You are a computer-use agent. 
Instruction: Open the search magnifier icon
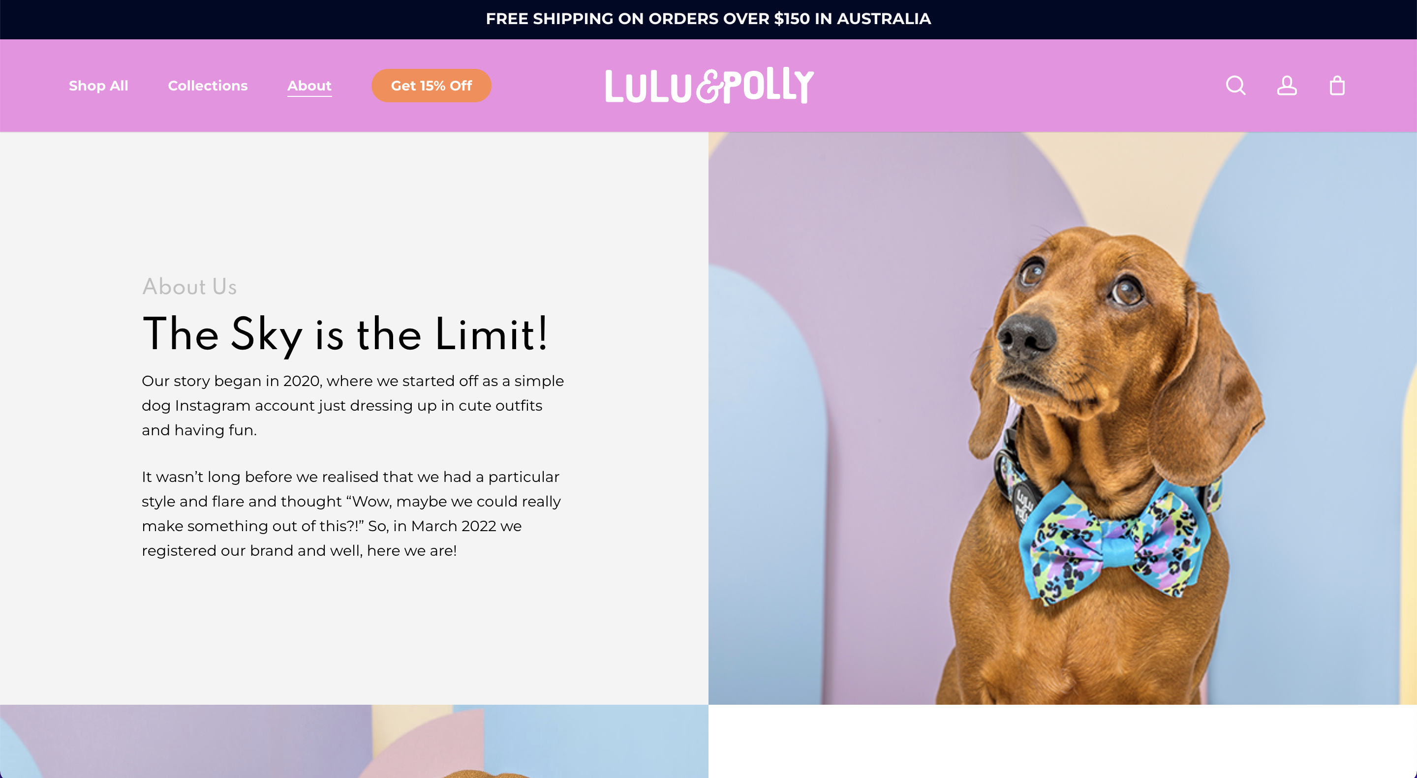point(1235,86)
